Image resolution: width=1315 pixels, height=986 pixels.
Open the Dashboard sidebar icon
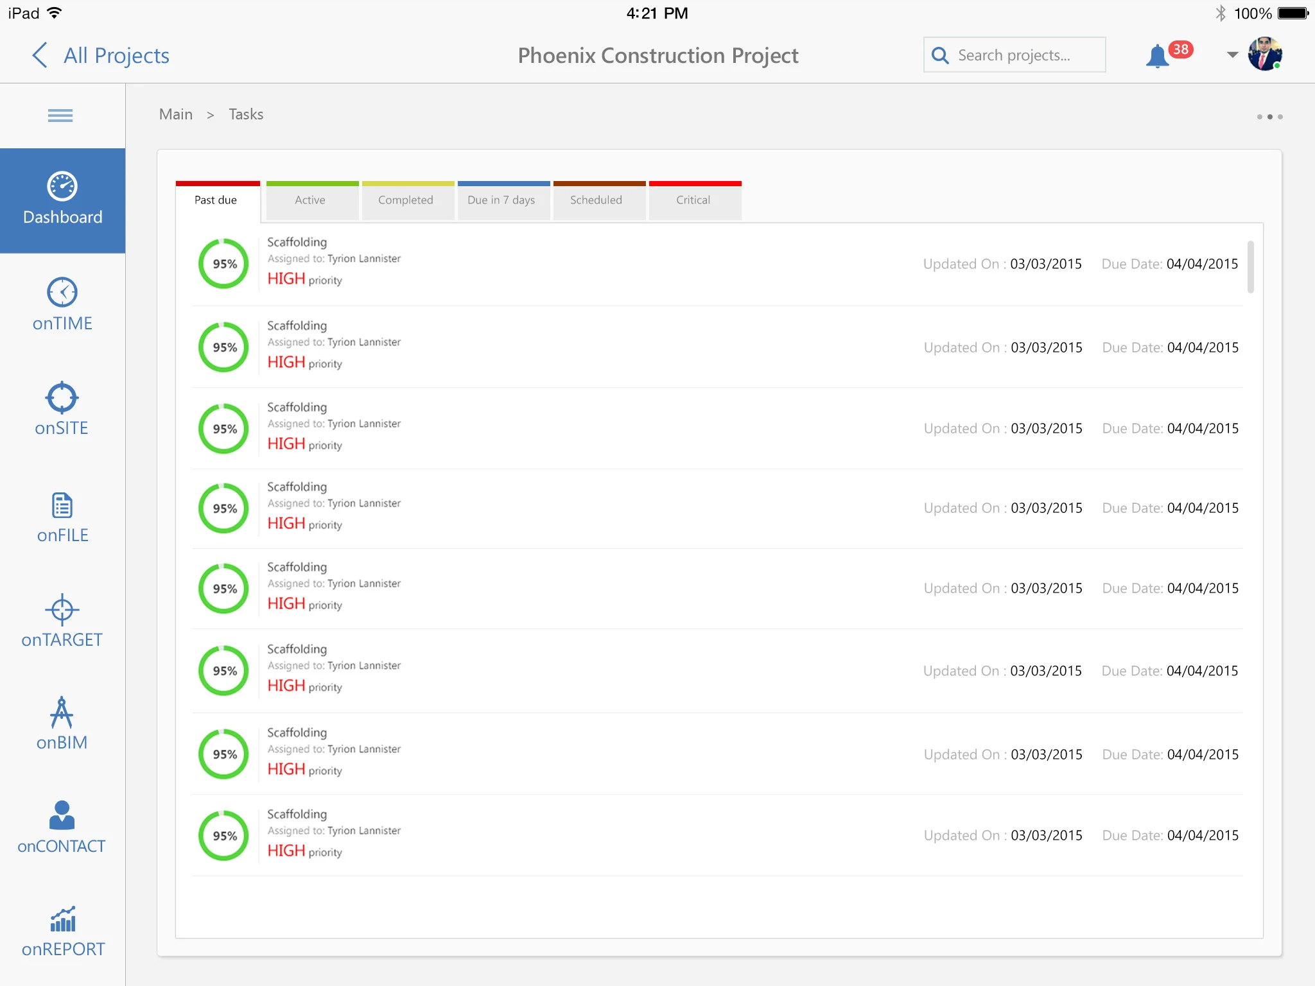coord(62,187)
